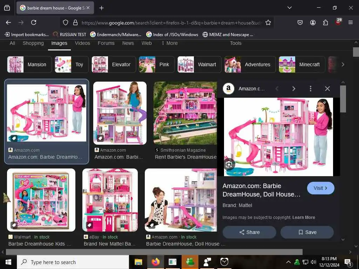This screenshot has height=269, width=359.
Task: Open Amazon in-stock DreamHouse Doll House image
Action: [181, 200]
